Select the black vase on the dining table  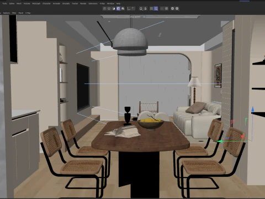click(x=128, y=116)
